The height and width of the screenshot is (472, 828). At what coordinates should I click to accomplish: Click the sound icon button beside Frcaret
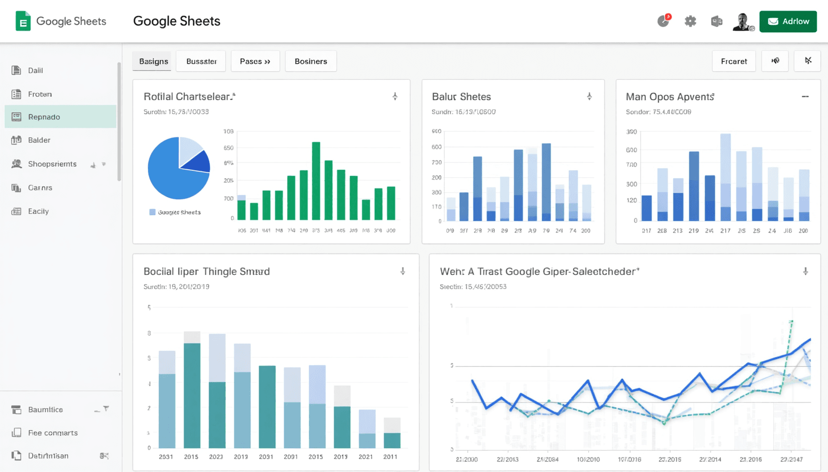coord(775,61)
